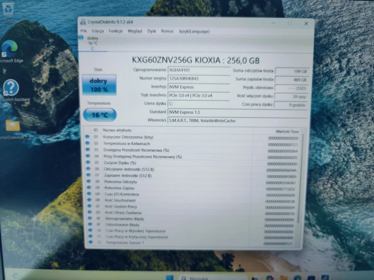Click the 16 °C temperature button
The height and width of the screenshot is (280, 374).
pos(100,115)
